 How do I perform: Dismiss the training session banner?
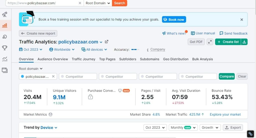242,19
